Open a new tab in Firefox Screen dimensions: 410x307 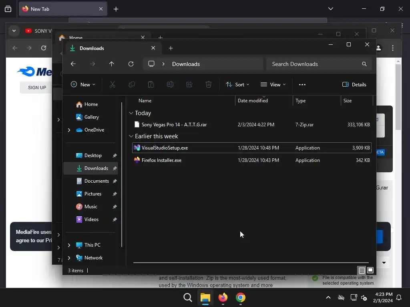(116, 9)
